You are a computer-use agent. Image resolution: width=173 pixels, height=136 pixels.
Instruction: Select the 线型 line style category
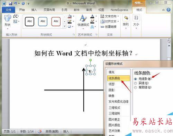(119, 84)
